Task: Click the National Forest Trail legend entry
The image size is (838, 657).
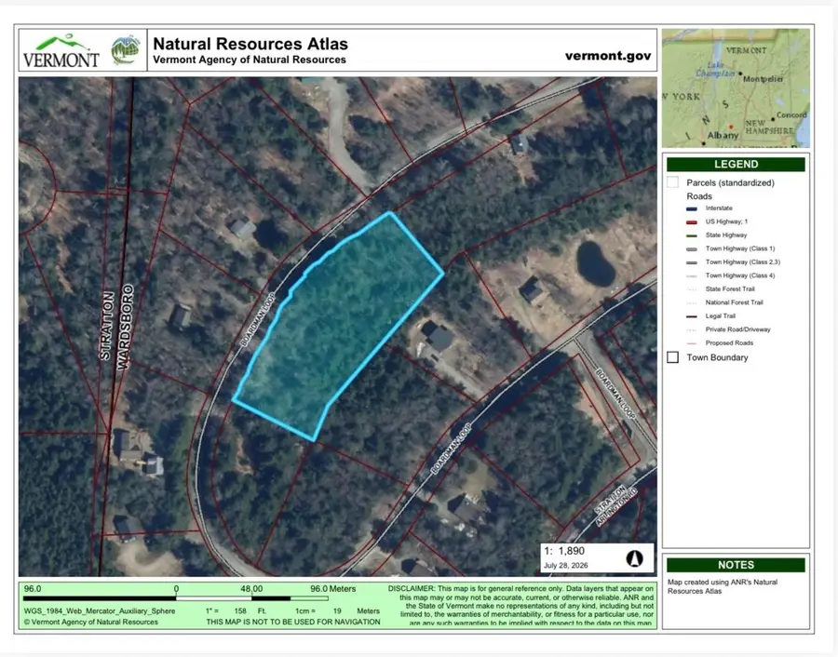Action: click(x=735, y=302)
